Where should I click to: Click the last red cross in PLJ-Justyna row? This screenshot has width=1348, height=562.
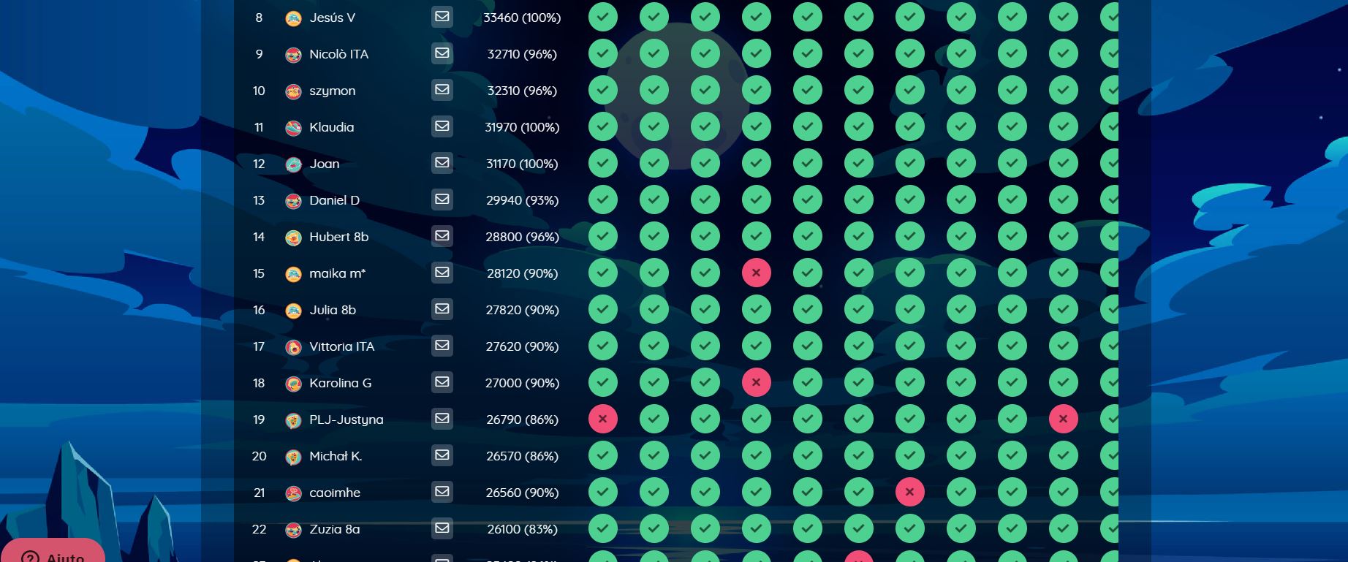point(1063,419)
